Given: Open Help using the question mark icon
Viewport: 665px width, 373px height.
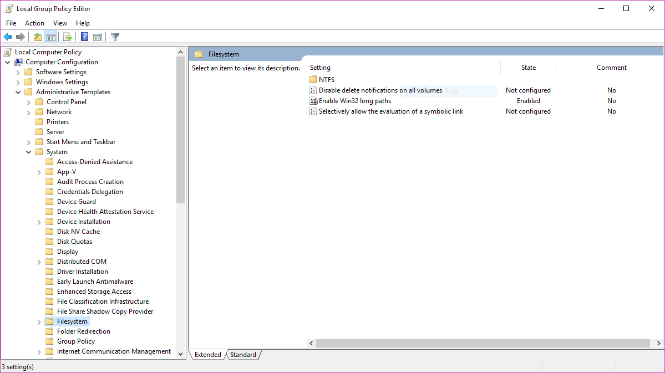Looking at the screenshot, I should (x=84, y=37).
